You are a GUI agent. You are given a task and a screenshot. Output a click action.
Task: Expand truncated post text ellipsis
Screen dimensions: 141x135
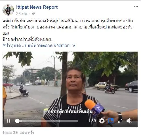click(x=53, y=40)
